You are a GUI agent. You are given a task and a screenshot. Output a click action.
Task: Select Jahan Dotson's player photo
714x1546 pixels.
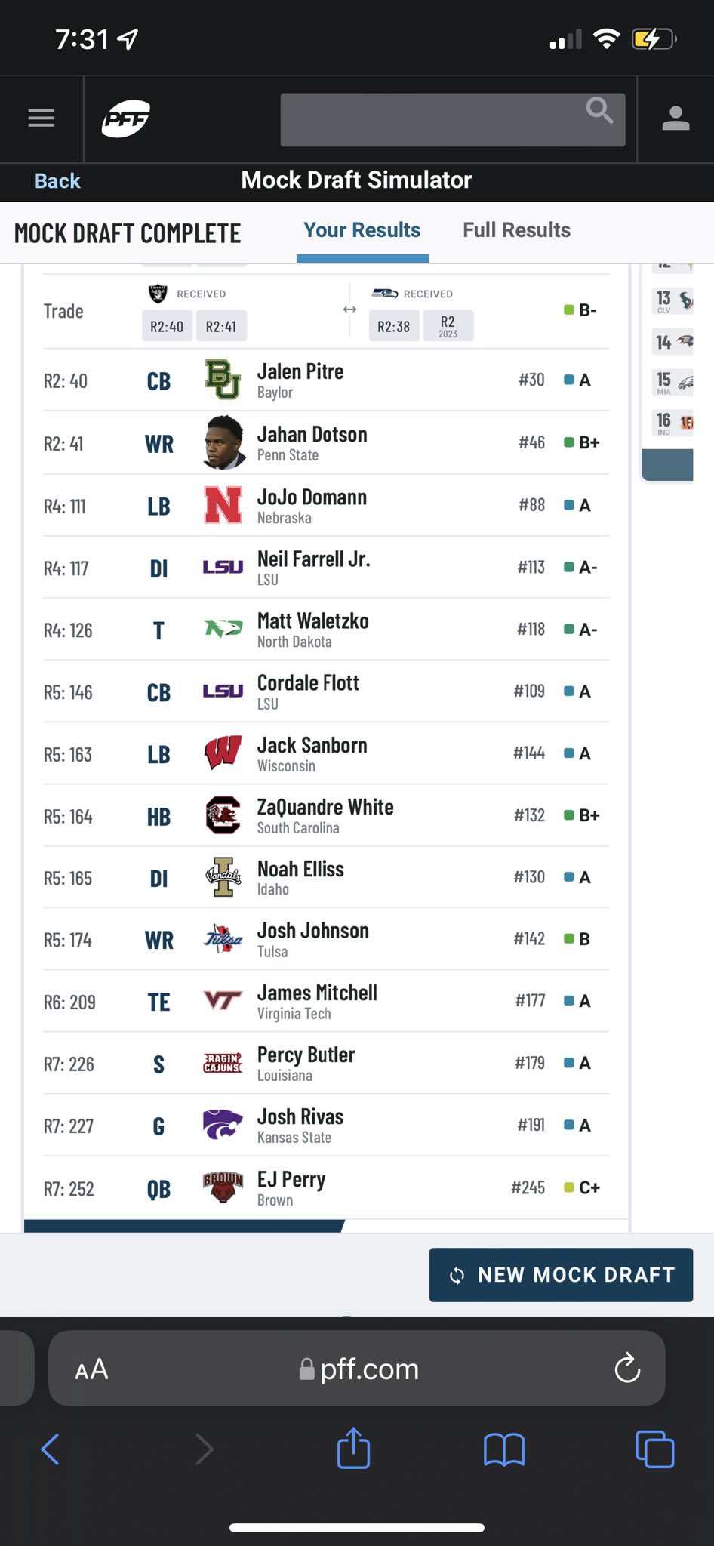[223, 442]
